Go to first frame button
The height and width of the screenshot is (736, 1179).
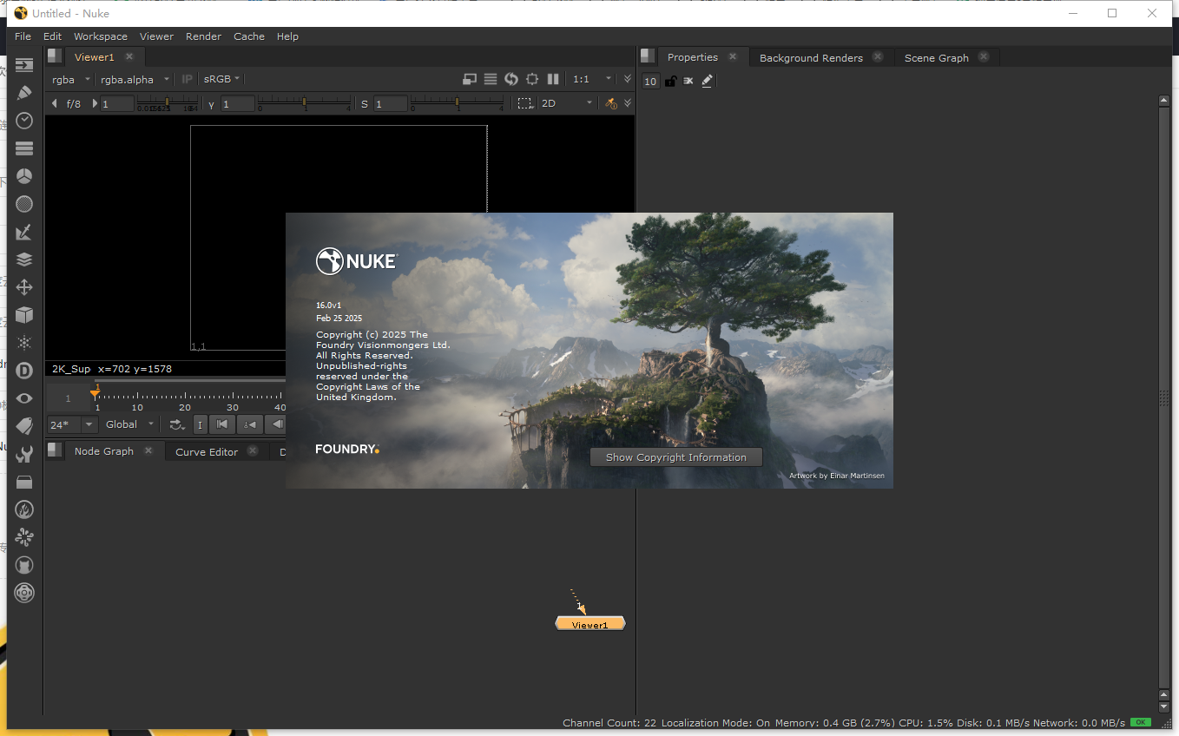222,424
